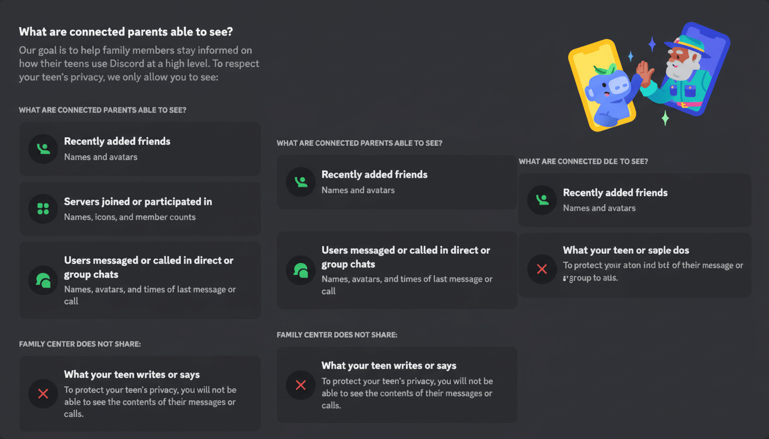
Task: Select the Servers joined or participated in card
Action: coord(140,209)
